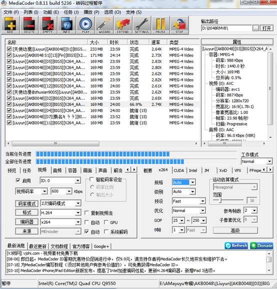This screenshot has width=277, height=289.
Task: Click the 高级 advanced button
Action: (x=235, y=230)
